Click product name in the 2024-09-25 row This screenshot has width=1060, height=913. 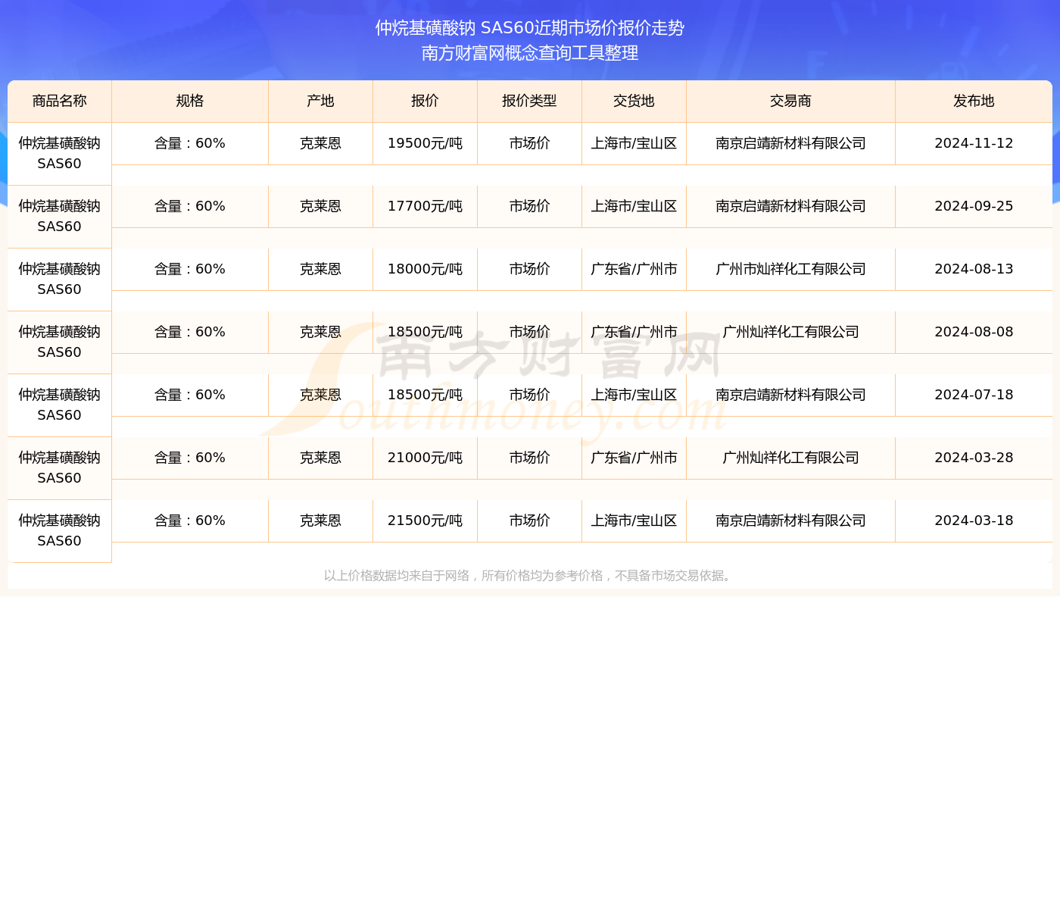[x=60, y=217]
